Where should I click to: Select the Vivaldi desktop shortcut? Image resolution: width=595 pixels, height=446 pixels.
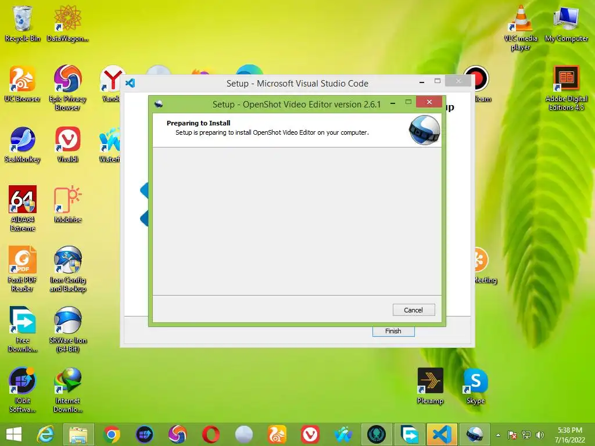pos(67,145)
